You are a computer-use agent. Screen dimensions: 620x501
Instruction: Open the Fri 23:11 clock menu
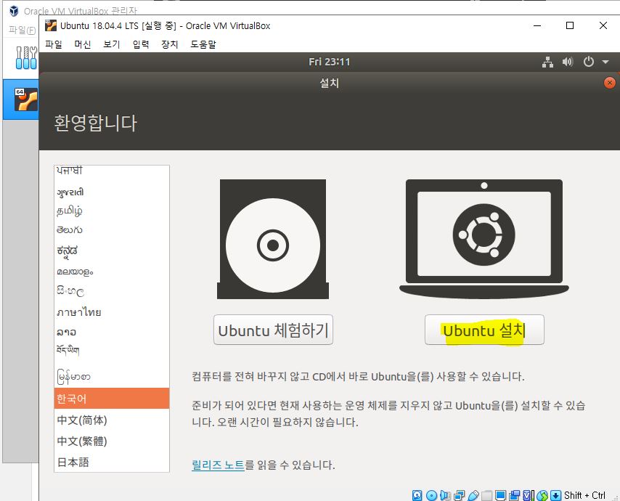tap(330, 62)
